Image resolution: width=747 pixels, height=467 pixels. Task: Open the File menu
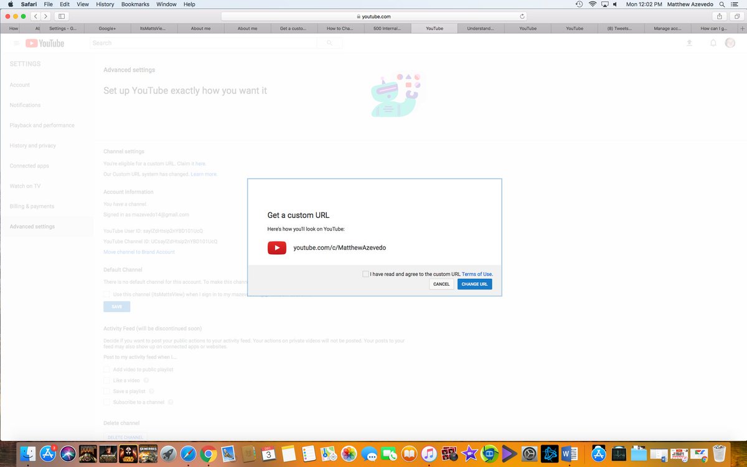(x=48, y=4)
